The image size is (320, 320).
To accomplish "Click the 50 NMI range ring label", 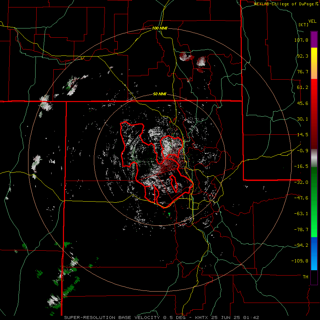I will coord(160,94).
